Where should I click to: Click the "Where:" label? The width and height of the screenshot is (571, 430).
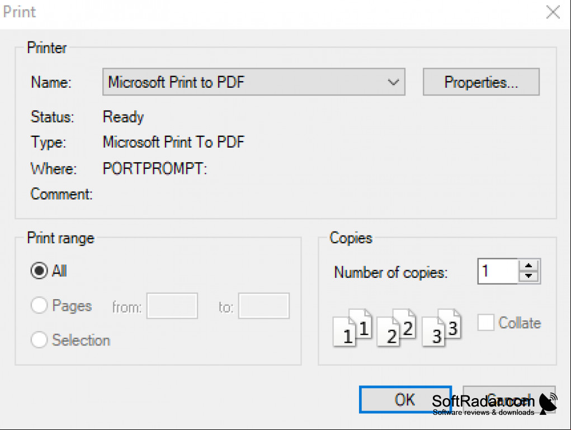tap(54, 168)
